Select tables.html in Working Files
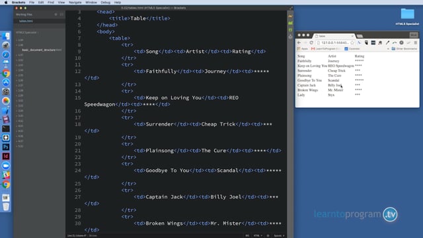 point(40,21)
